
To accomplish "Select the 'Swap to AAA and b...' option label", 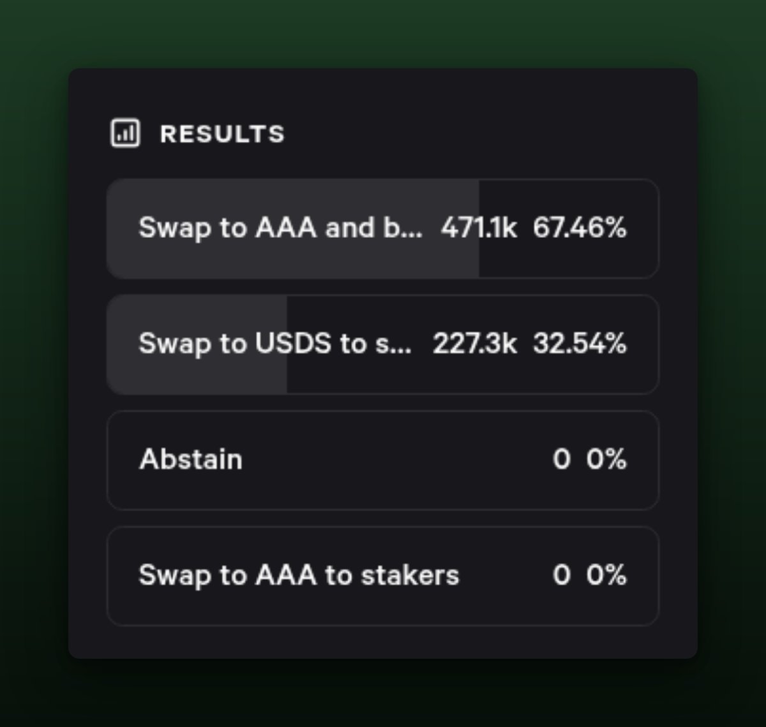I will pos(268,228).
